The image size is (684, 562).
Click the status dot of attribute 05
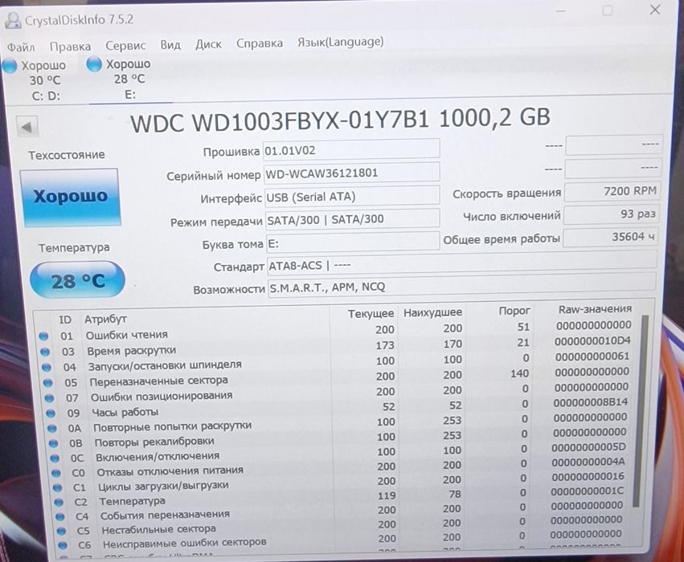click(x=48, y=383)
